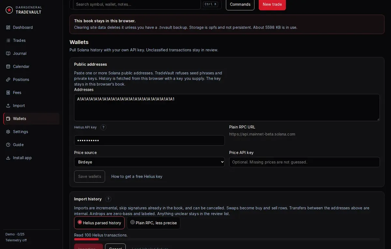Go to Trades menu item
Viewport: 391px width, 249px height.
[x=31, y=40]
